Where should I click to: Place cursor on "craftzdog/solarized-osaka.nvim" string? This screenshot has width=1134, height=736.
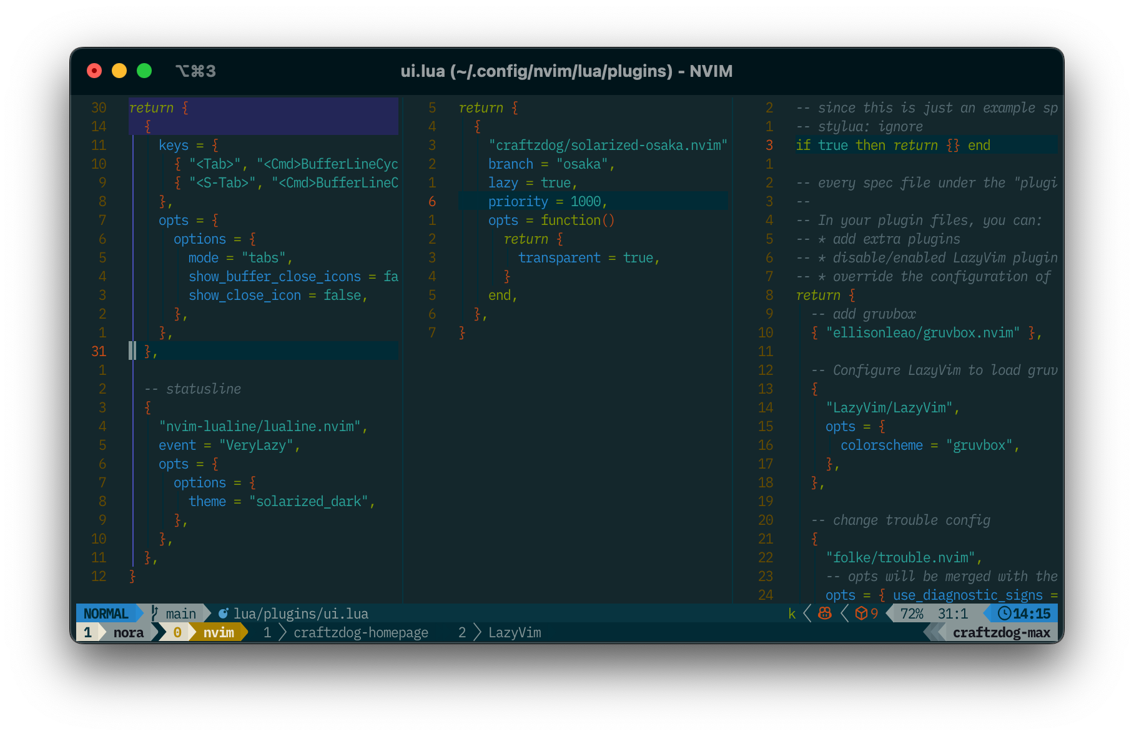point(608,145)
